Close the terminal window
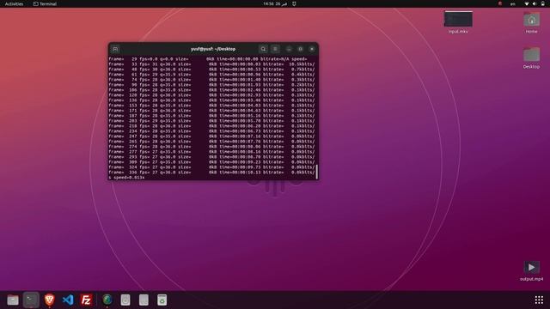550x309 pixels. [312, 49]
